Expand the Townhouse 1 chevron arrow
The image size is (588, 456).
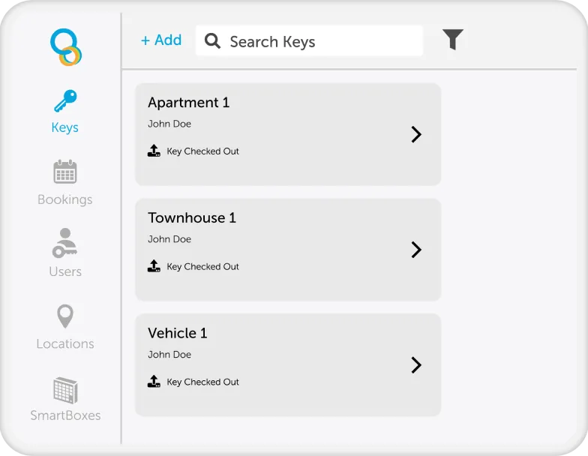416,250
